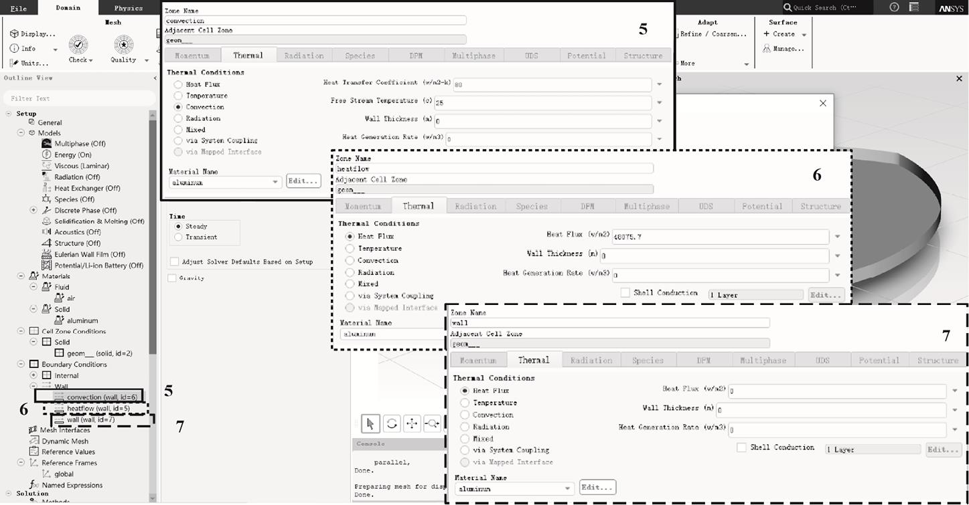Collapse the Models tree node

click(21, 133)
